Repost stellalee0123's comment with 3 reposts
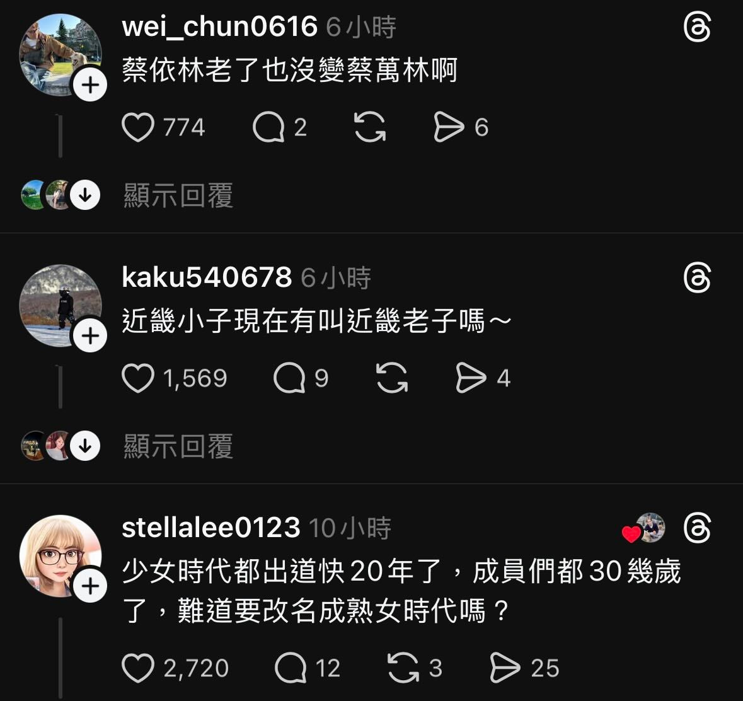Viewport: 743px width, 701px height. [x=403, y=668]
